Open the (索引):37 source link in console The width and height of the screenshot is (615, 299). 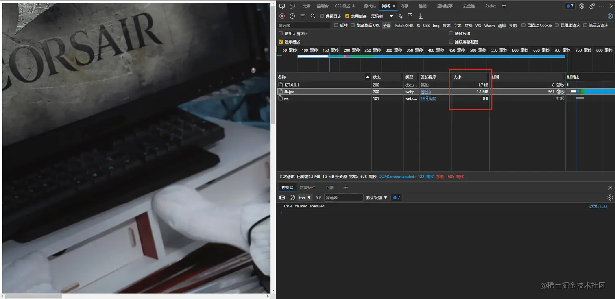pos(598,206)
